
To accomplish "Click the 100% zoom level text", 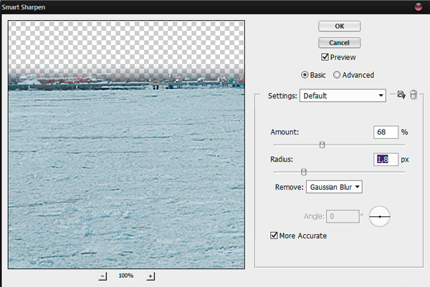I will point(126,276).
